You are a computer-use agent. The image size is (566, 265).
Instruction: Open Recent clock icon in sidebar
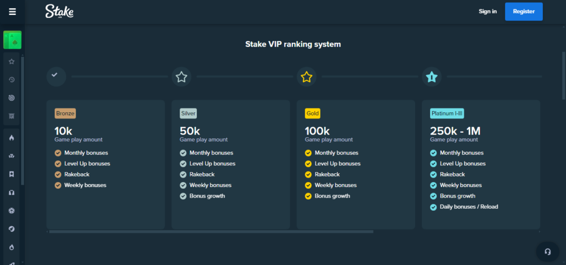pos(12,80)
